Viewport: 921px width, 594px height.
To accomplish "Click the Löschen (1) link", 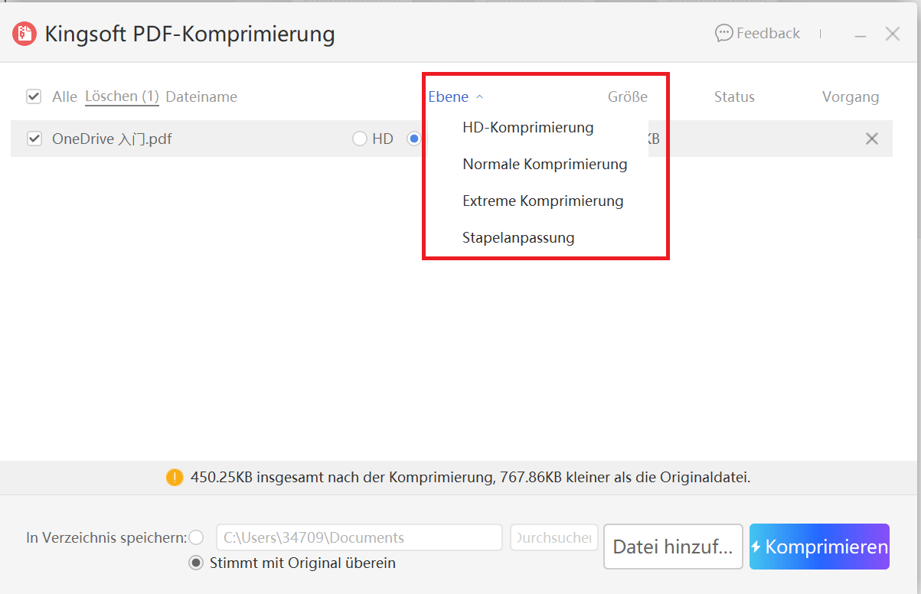I will [122, 96].
